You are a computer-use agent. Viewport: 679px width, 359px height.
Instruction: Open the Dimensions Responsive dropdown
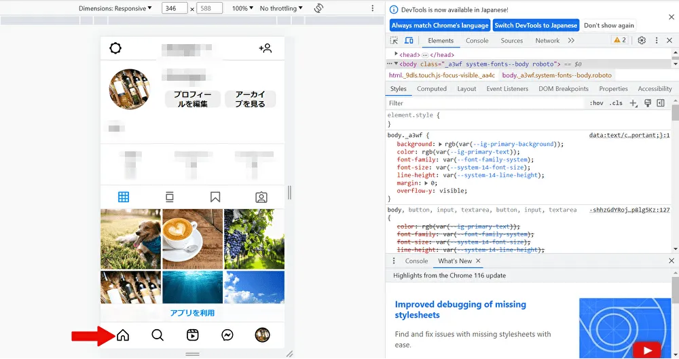(x=115, y=8)
